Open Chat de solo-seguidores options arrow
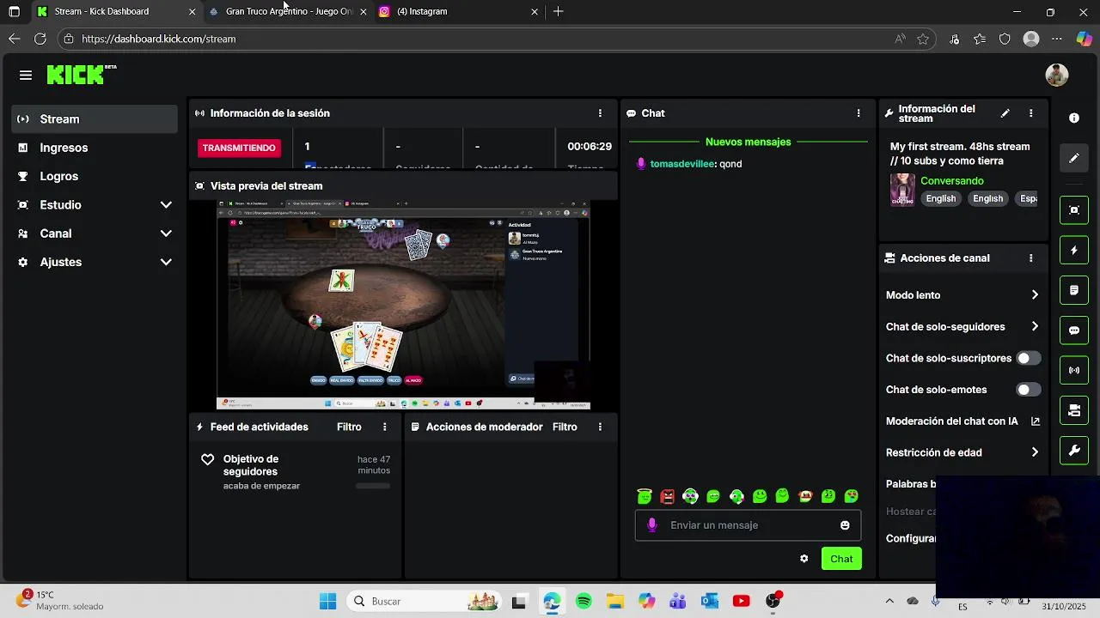1100x618 pixels. tap(1035, 326)
